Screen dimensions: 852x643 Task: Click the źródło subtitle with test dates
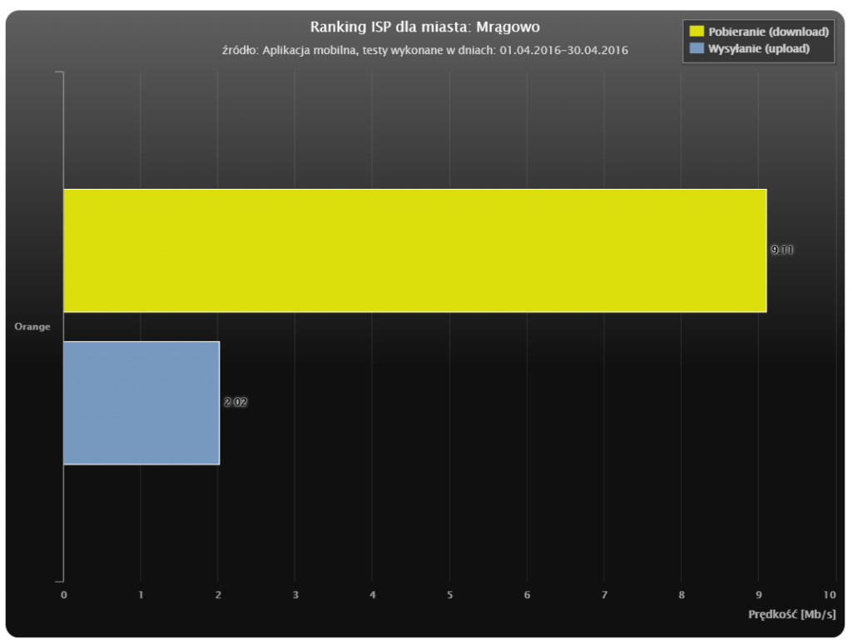coord(425,51)
